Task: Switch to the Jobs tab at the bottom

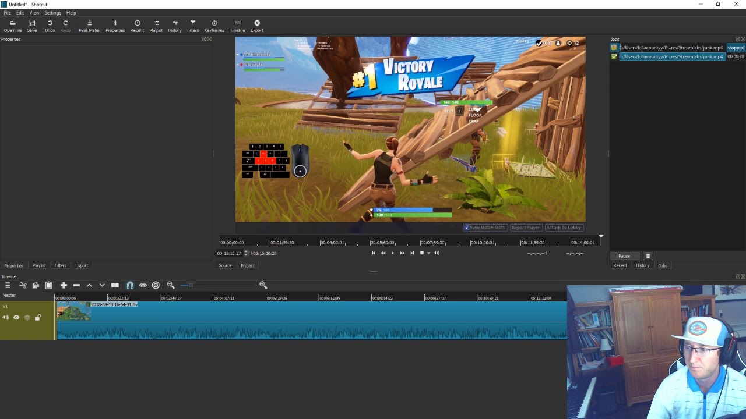Action: coord(663,265)
